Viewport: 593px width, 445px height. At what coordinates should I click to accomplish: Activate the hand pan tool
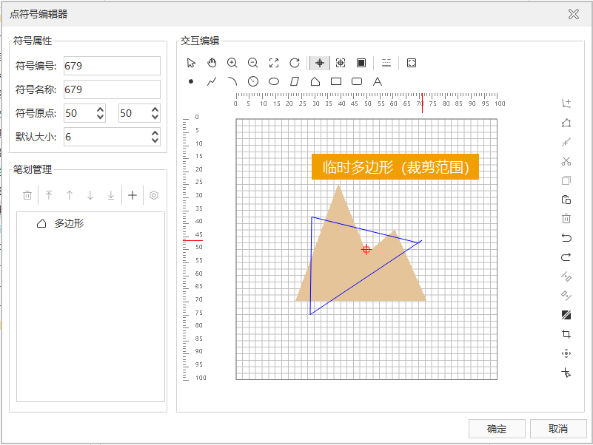[212, 63]
